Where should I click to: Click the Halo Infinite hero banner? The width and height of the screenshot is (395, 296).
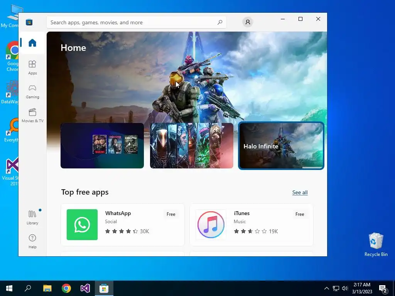click(x=187, y=77)
